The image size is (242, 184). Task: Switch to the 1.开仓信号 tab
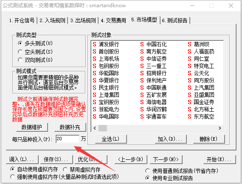click(x=22, y=20)
